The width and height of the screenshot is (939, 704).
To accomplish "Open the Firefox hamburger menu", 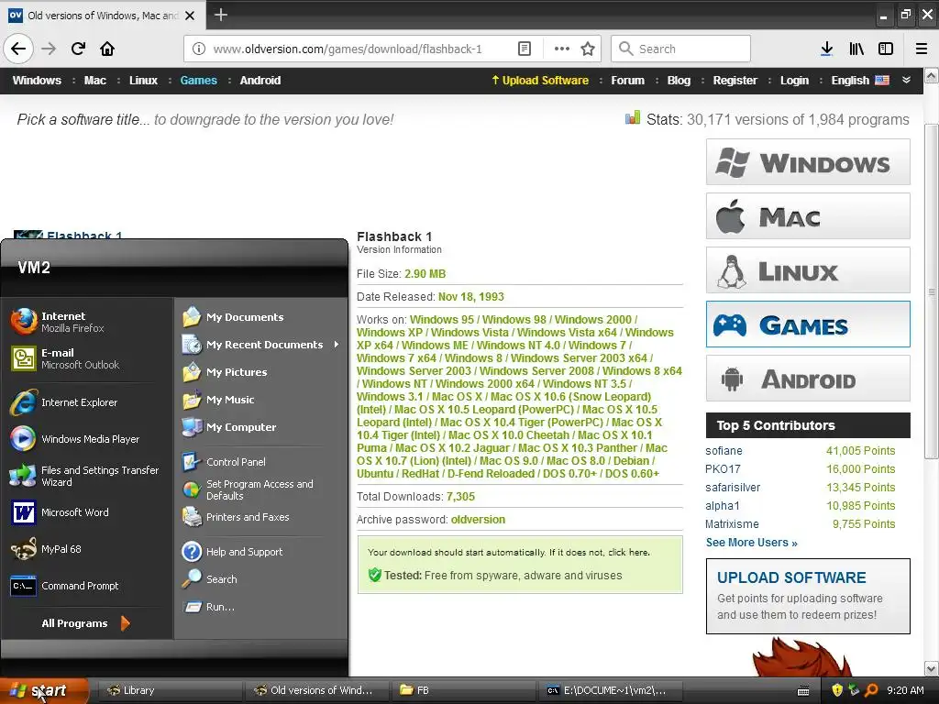I will pos(922,49).
